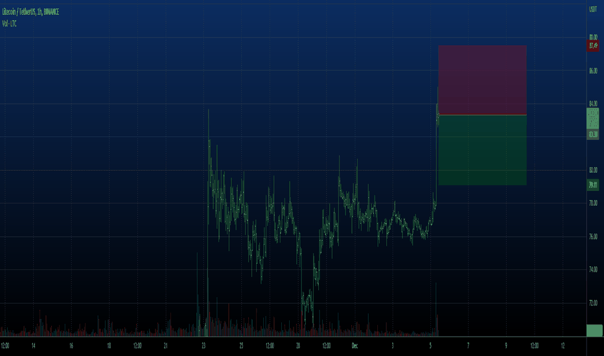Screen dimensions: 604x356
Task: Click the Dec label on time axis
Action: coord(354,346)
